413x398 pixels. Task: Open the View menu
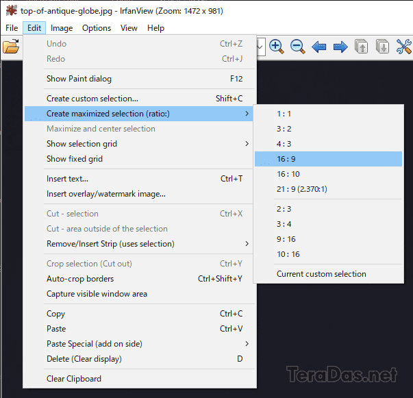[x=129, y=28]
